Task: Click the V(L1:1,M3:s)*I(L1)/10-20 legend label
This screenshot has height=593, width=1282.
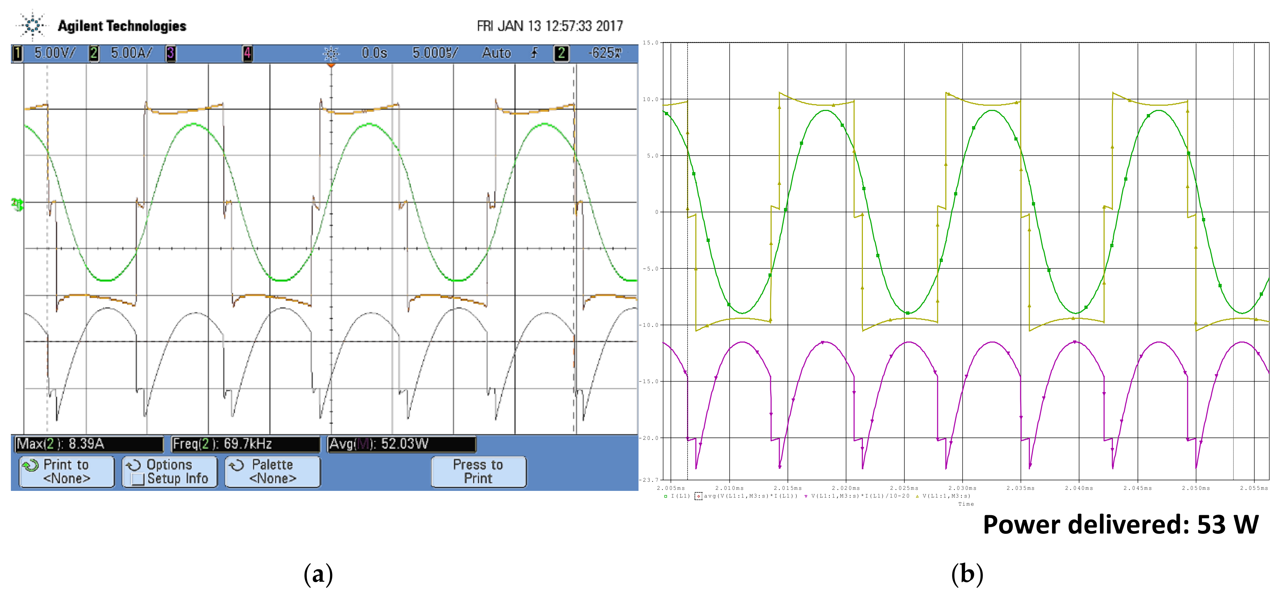Action: [860, 496]
